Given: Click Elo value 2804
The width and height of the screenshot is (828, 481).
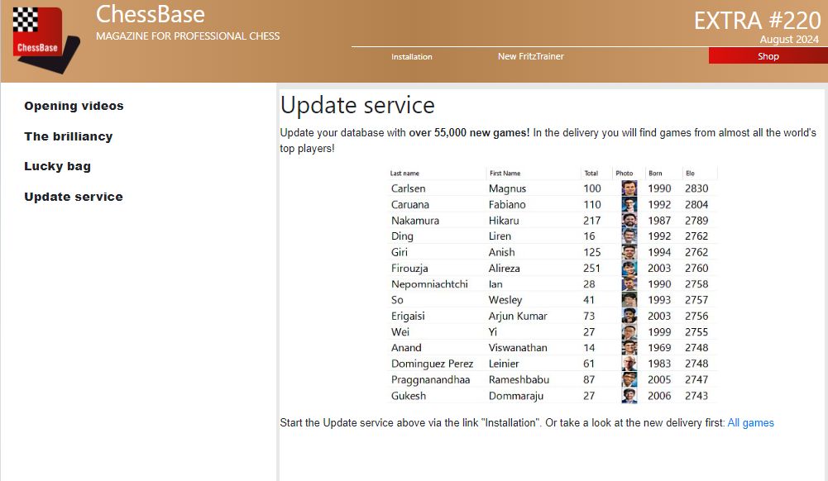Looking at the screenshot, I should pos(696,204).
